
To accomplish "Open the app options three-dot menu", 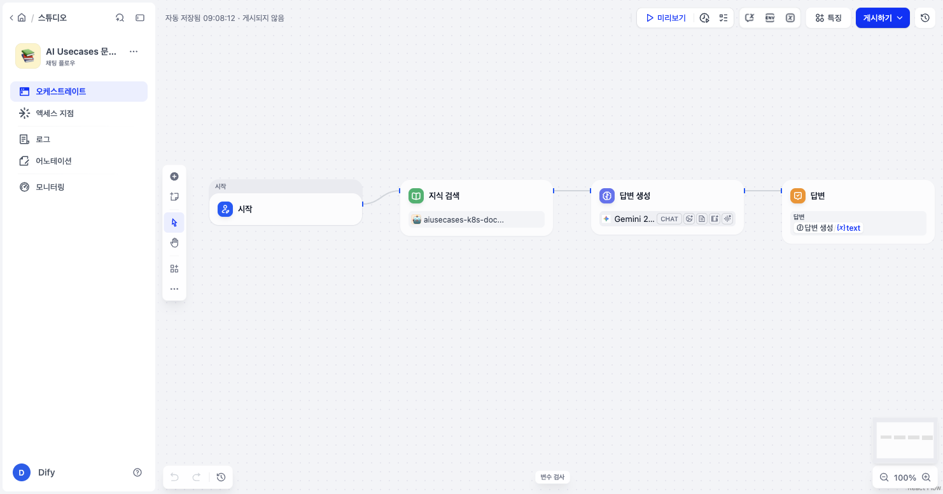I will (x=134, y=51).
